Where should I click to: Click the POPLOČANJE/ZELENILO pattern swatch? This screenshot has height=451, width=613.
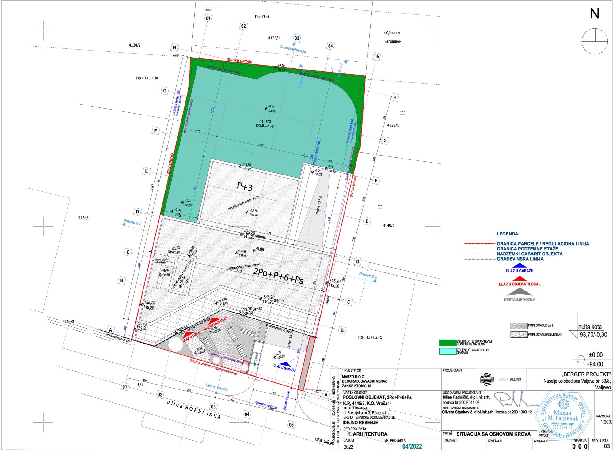(x=519, y=334)
